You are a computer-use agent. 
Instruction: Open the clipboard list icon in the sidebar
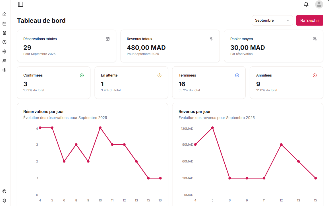(4, 33)
